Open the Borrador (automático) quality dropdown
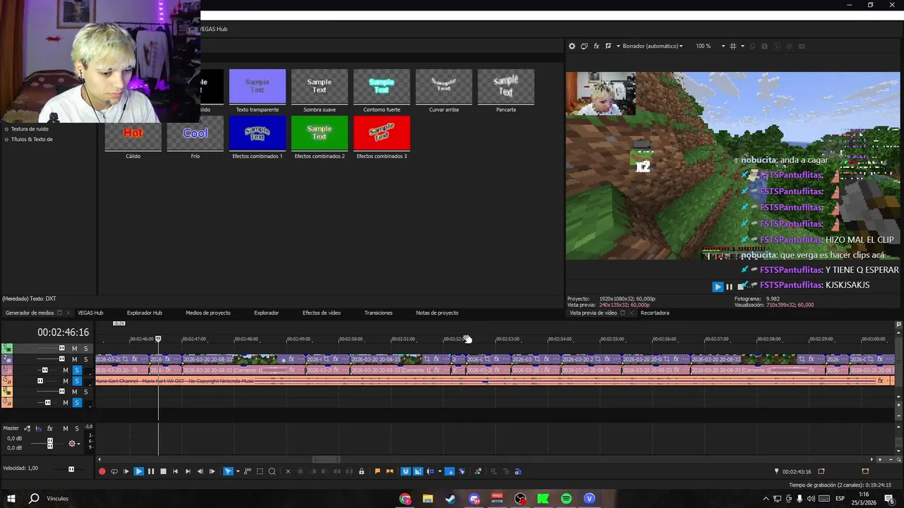This screenshot has height=508, width=904. point(653,46)
